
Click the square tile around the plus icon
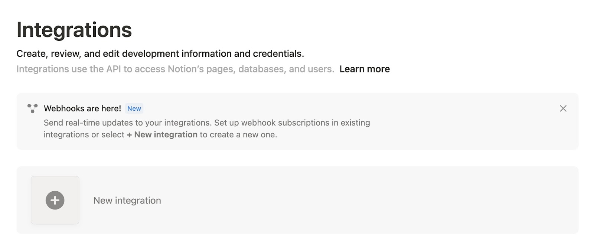pyautogui.click(x=55, y=200)
